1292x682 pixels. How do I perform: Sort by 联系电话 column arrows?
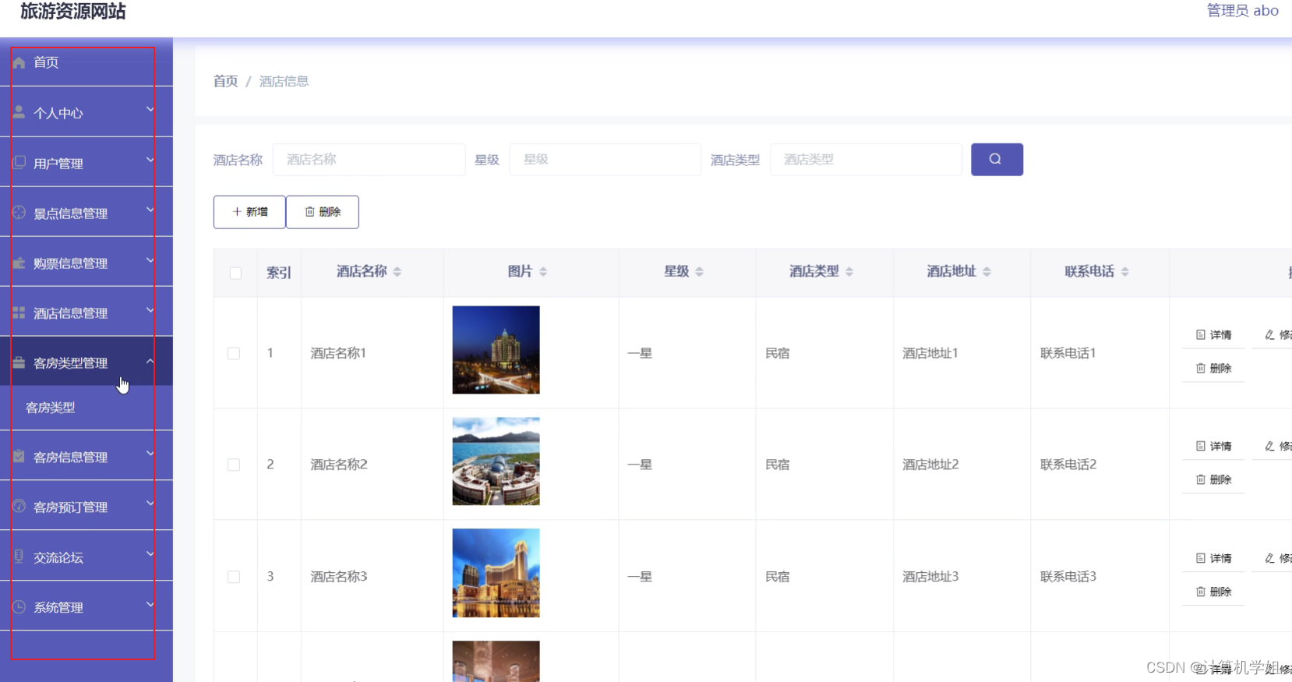point(1124,271)
